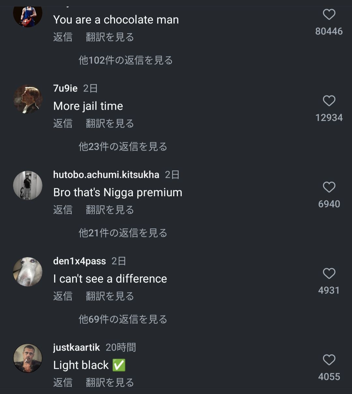The width and height of the screenshot is (352, 394).
Task: Expand 21 replies under hutobo.achumi.kitsukha
Action: 123,233
